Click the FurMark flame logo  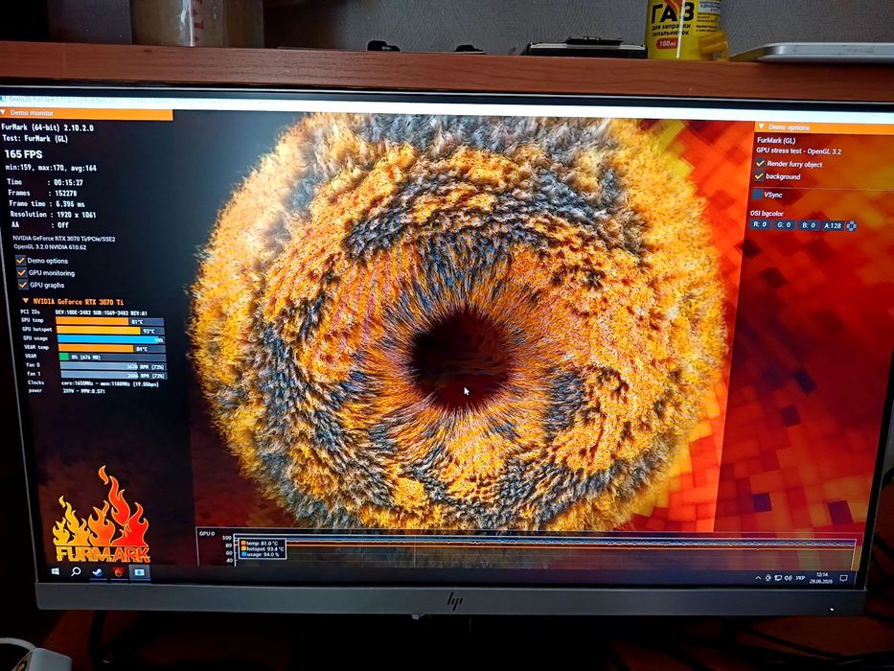coord(102,516)
